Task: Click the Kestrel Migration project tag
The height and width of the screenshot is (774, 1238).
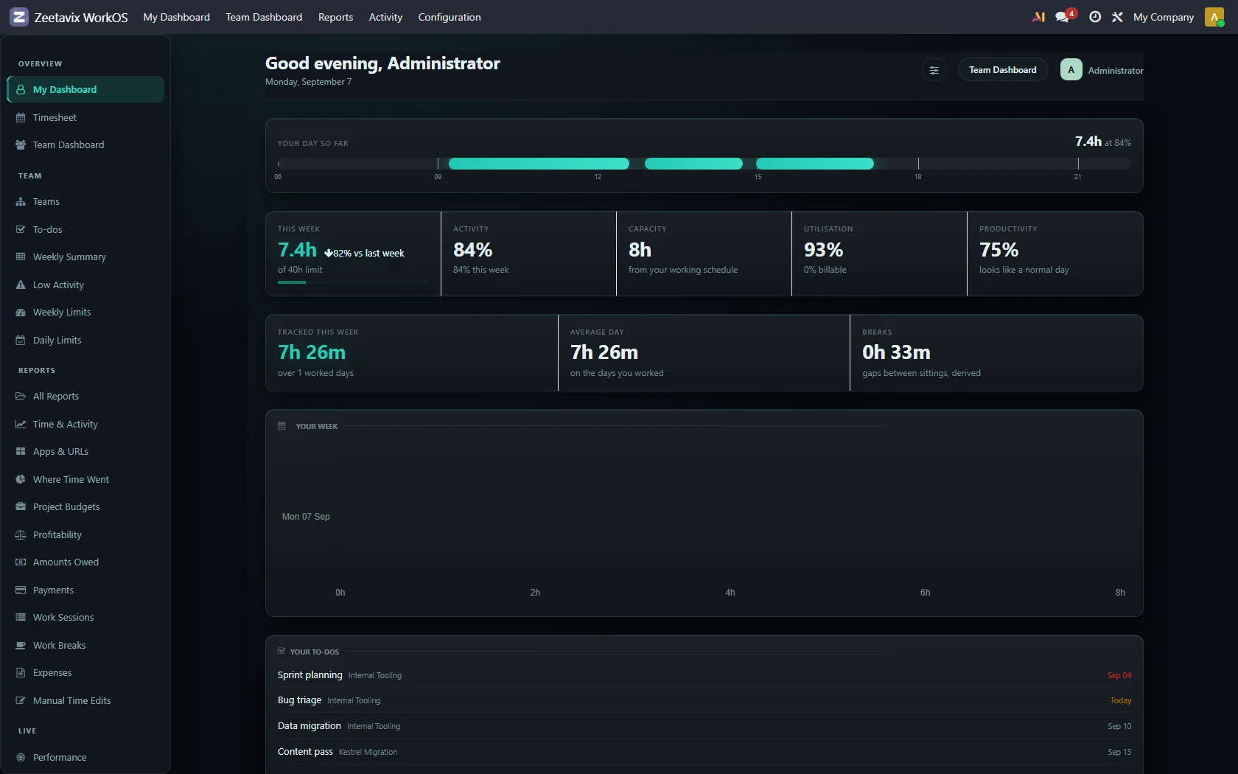Action: [368, 753]
